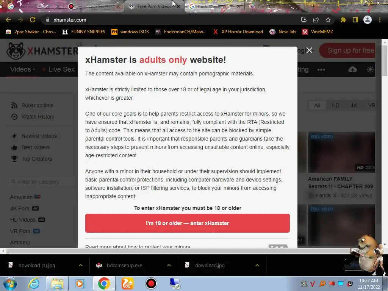Open download (1).jpg from downloads bar
The width and height of the screenshot is (388, 291).
click(37, 265)
